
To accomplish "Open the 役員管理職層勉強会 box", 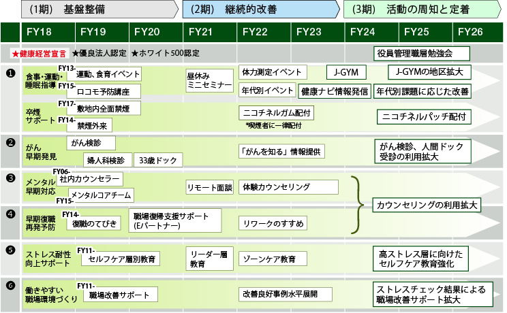I will 422,53.
